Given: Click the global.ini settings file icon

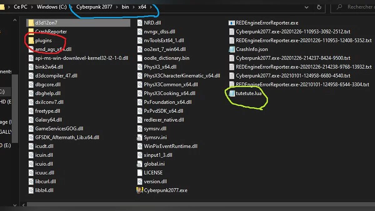Looking at the screenshot, I should point(139,164).
